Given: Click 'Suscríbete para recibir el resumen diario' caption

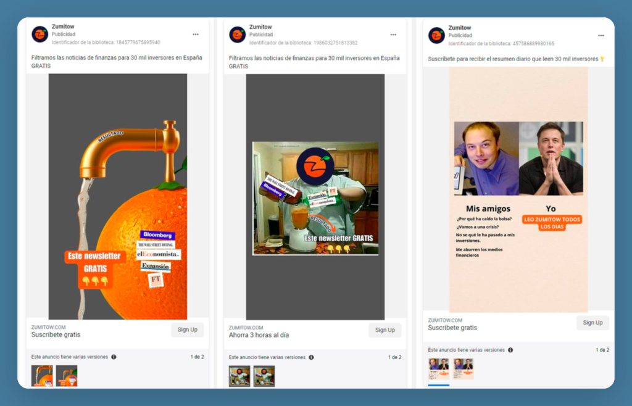Looking at the screenshot, I should tap(517, 59).
